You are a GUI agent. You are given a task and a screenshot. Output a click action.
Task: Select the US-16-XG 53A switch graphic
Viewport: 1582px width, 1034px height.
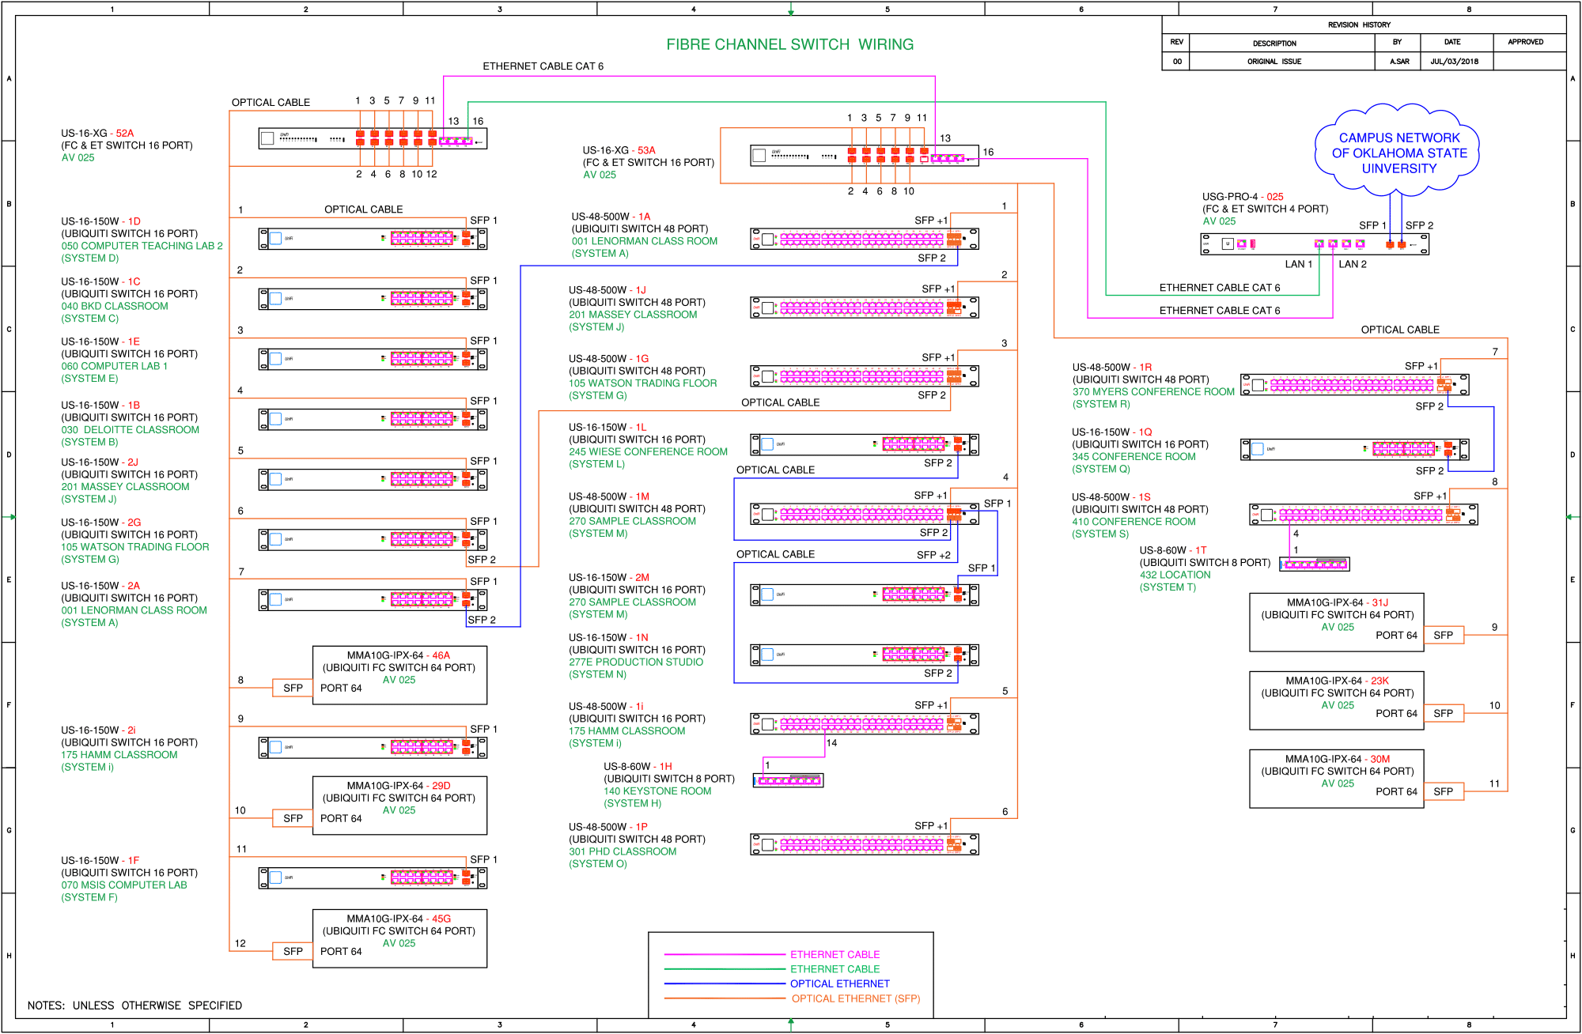tap(864, 156)
